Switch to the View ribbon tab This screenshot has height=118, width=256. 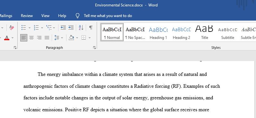[45, 16]
